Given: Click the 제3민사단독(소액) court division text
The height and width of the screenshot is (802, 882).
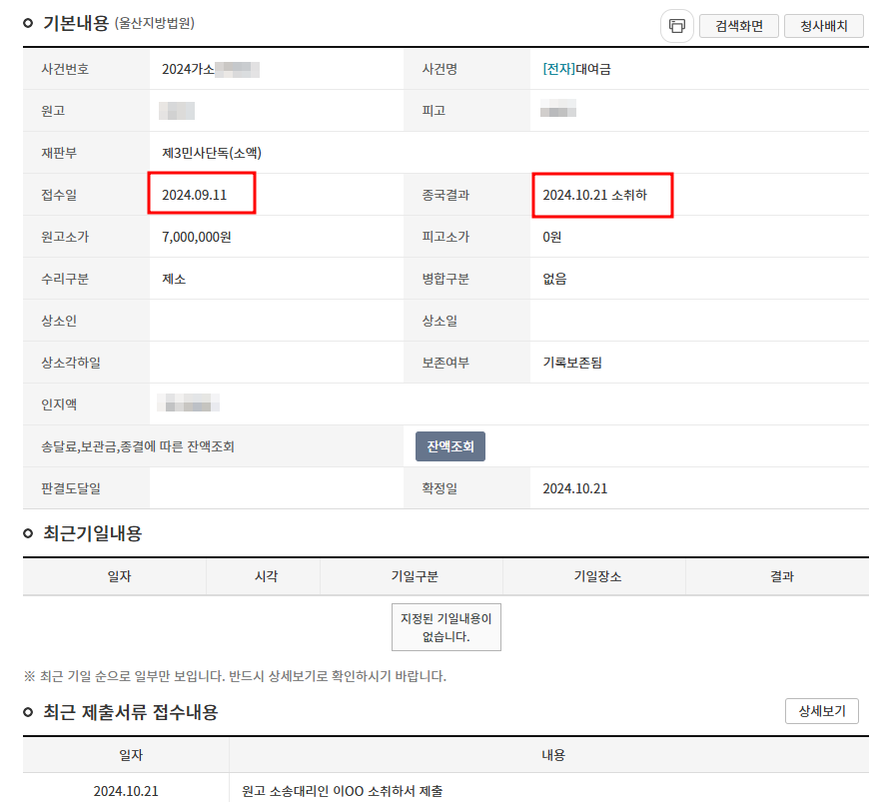Looking at the screenshot, I should tap(212, 153).
